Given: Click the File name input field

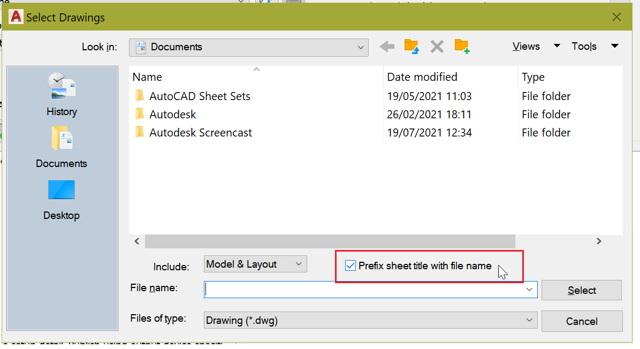Looking at the screenshot, I should click(x=364, y=290).
